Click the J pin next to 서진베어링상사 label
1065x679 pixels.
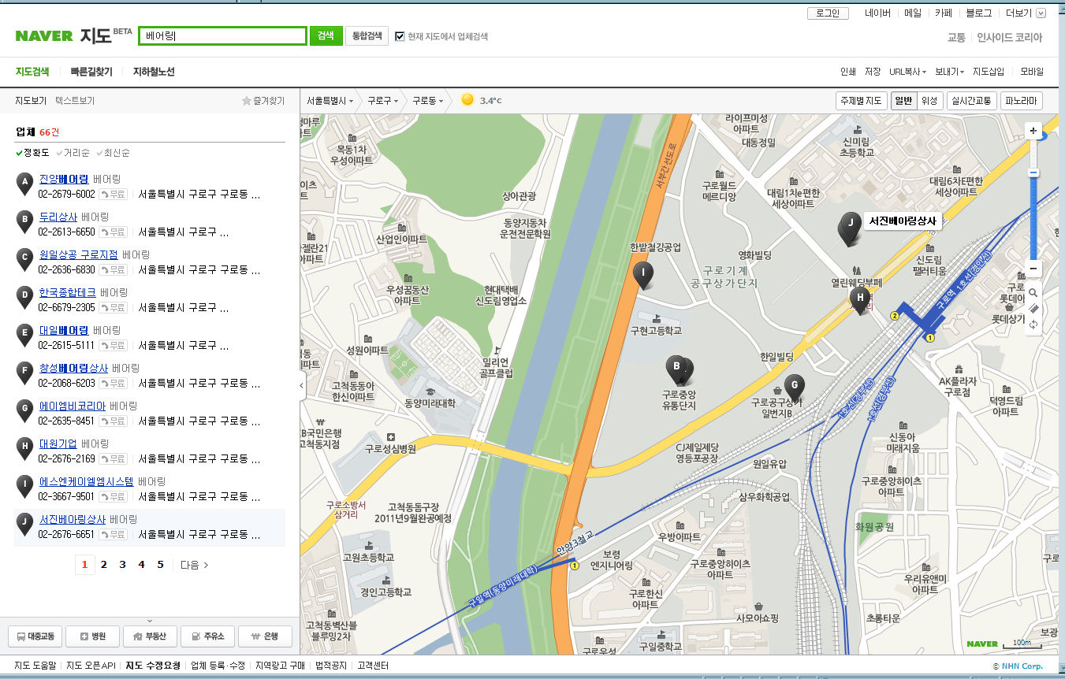click(x=850, y=226)
